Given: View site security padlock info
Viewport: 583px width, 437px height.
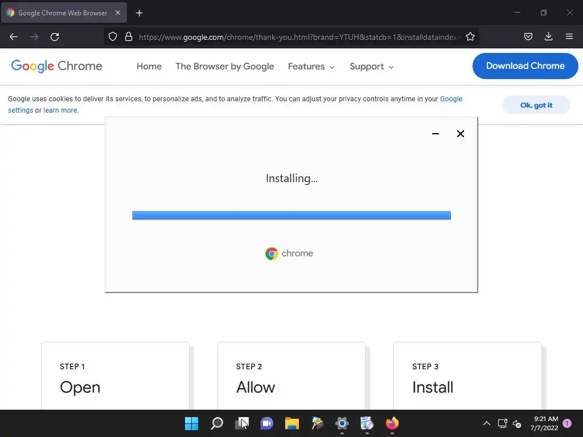Looking at the screenshot, I should 129,36.
